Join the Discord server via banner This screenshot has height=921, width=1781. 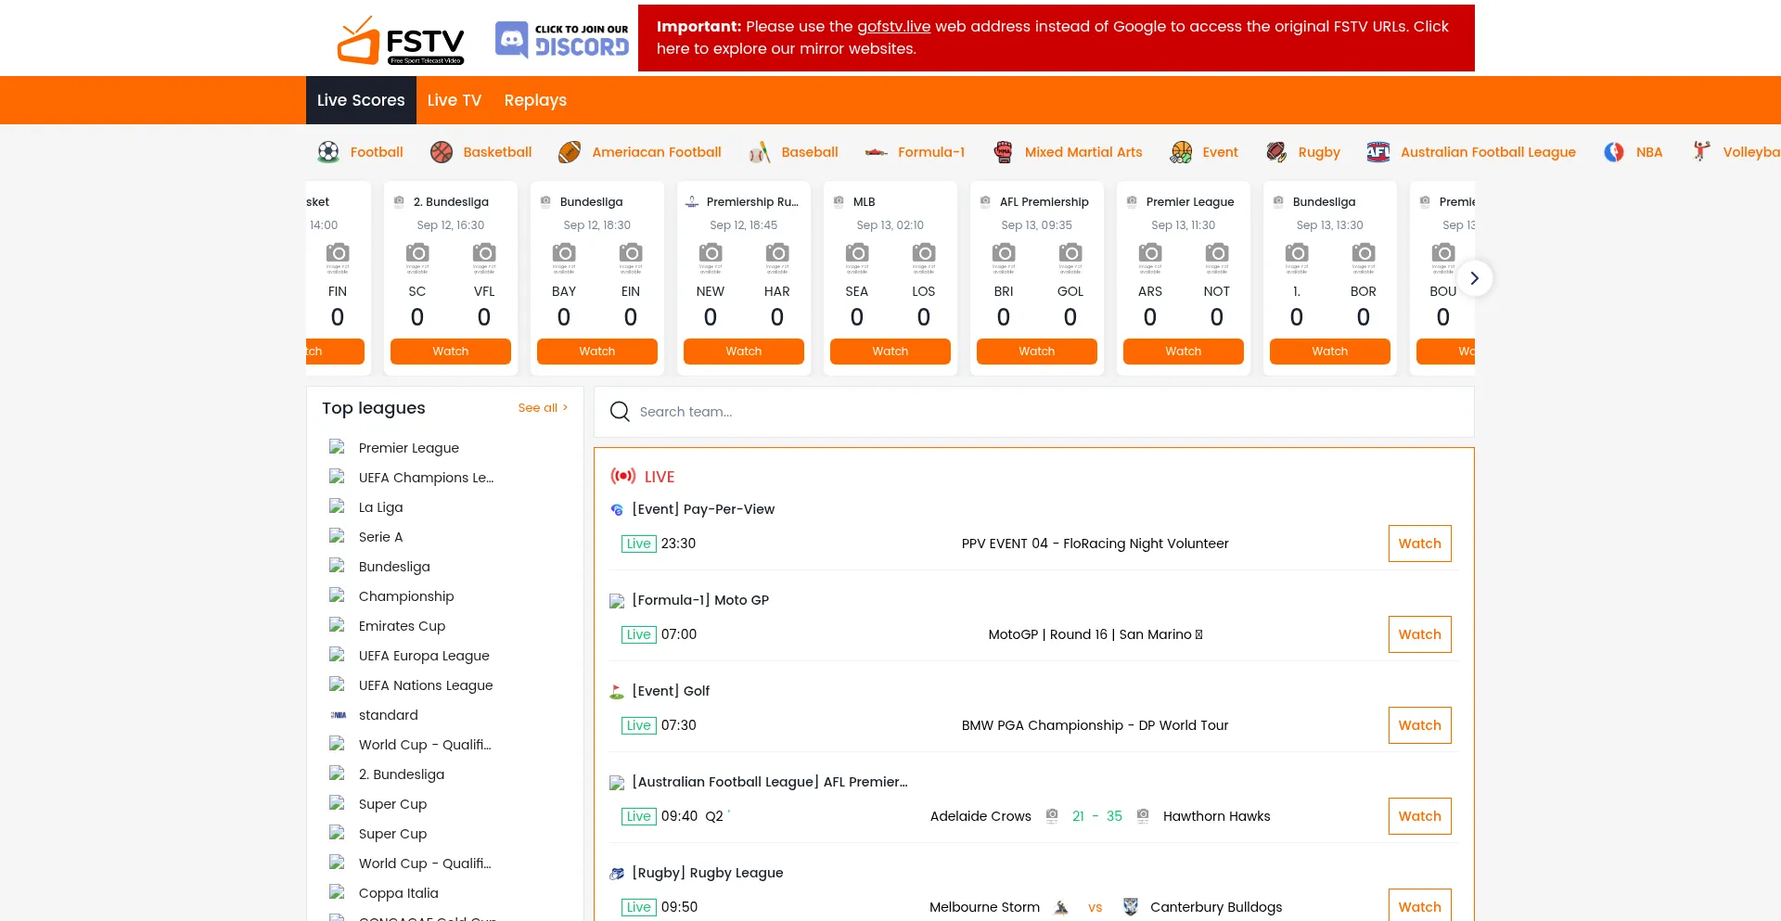tap(562, 40)
